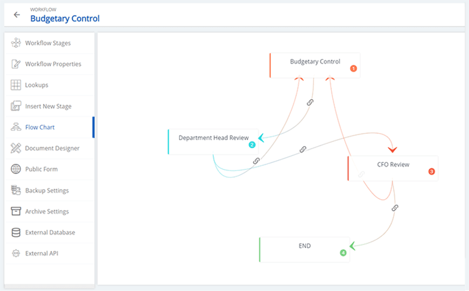The width and height of the screenshot is (469, 291).
Task: Click the Backup Settings icon
Action: tap(16, 190)
